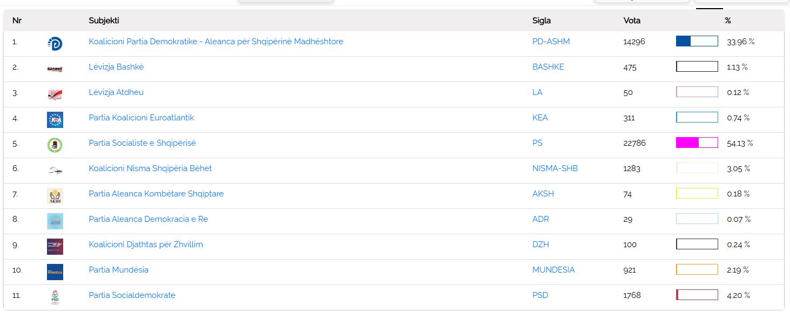The height and width of the screenshot is (319, 790).
Task: Click the Partia Socialiste round logo
Action: 55,145
